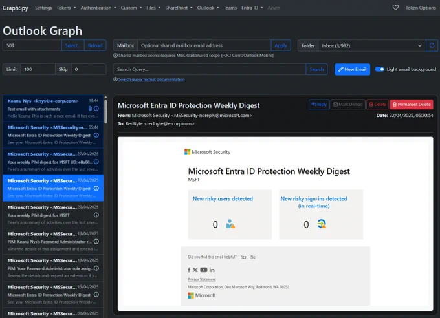This screenshot has height=318, width=440.
Task: Open New risky users detected link
Action: (x=223, y=199)
